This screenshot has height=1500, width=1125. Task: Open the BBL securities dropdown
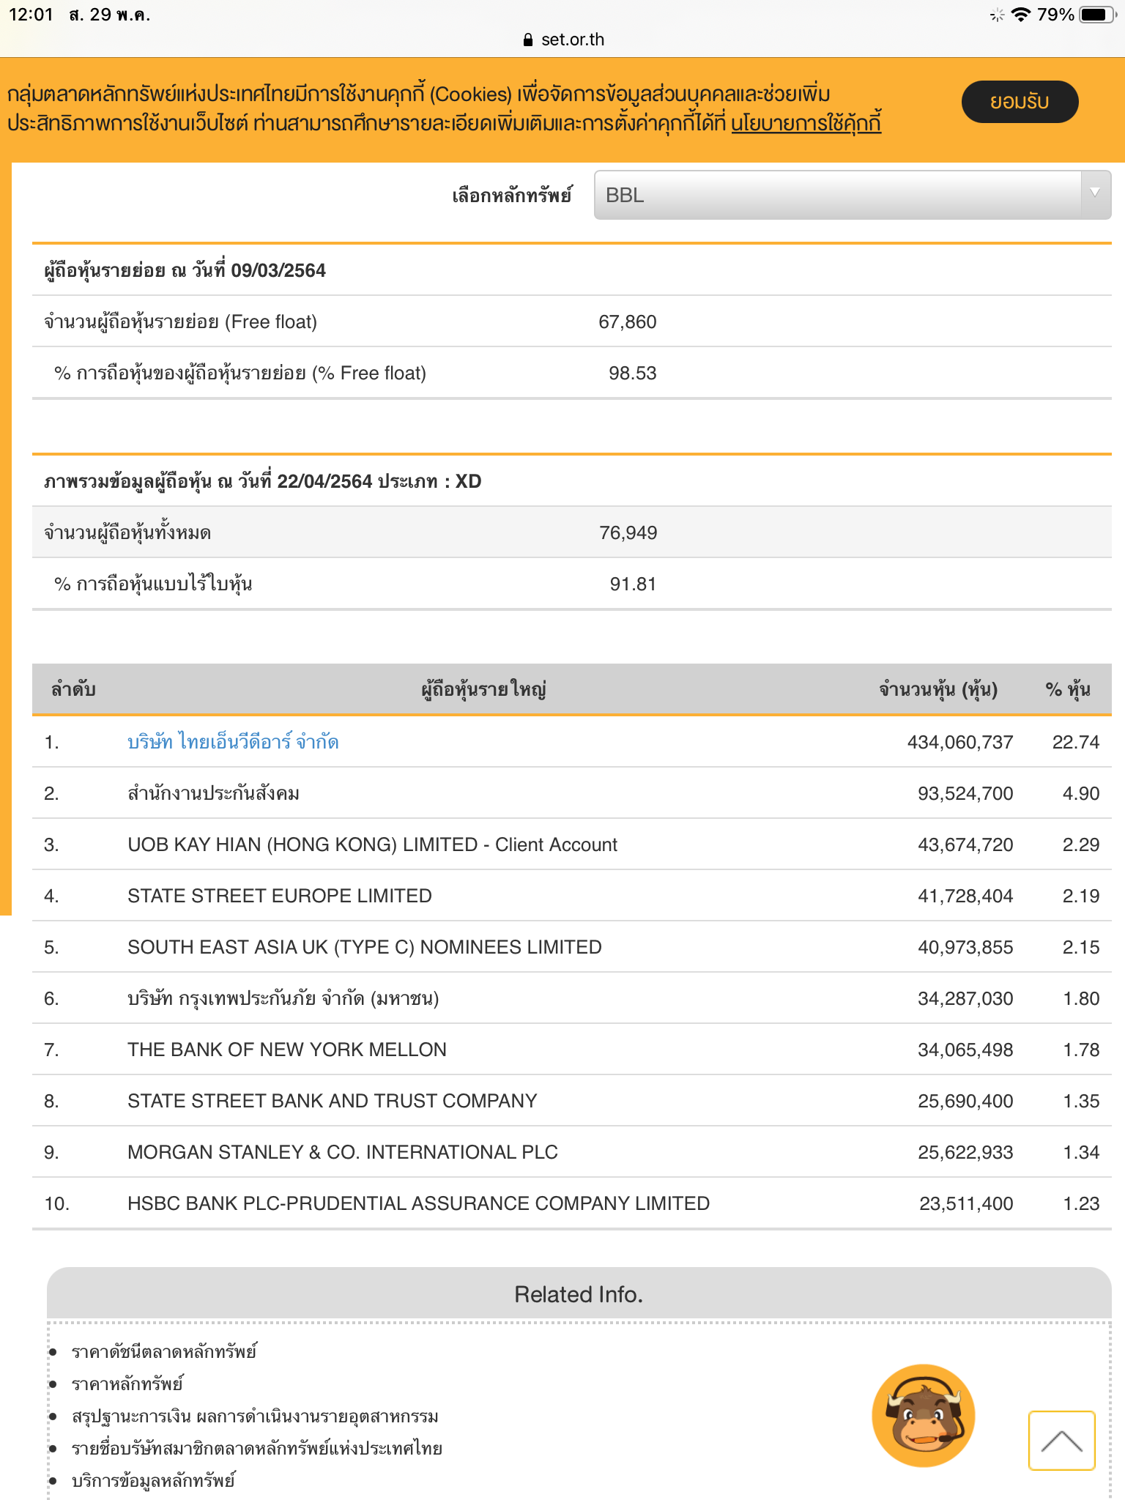853,195
